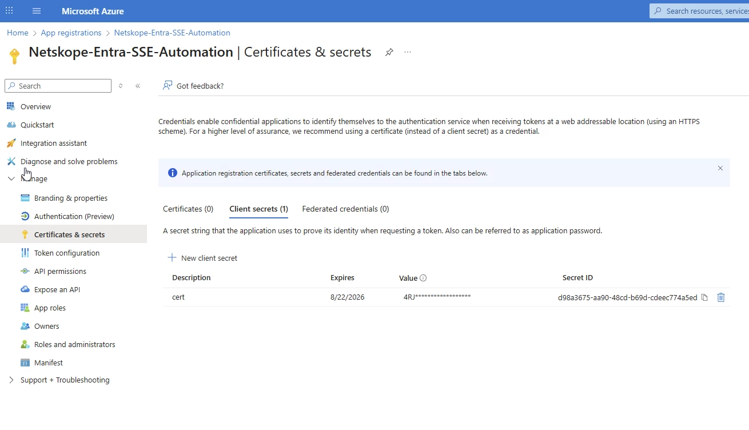Viewport: 749px width, 430px height.
Task: Click the Home breadcrumb link
Action: point(18,33)
